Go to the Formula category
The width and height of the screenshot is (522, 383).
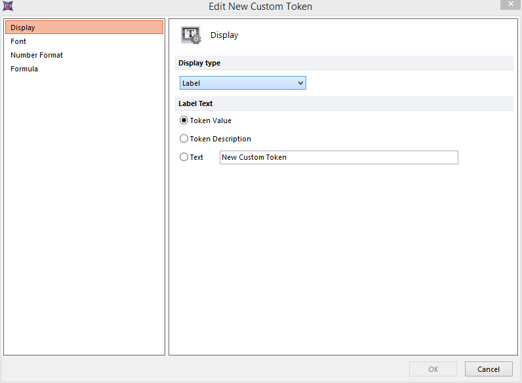click(24, 69)
